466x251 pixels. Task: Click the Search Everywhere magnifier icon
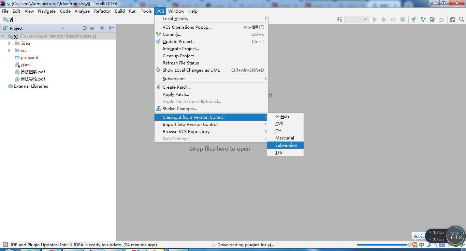coord(462,19)
